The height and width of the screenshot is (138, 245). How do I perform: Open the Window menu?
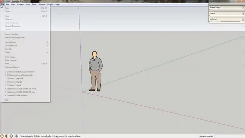(x=42, y=5)
